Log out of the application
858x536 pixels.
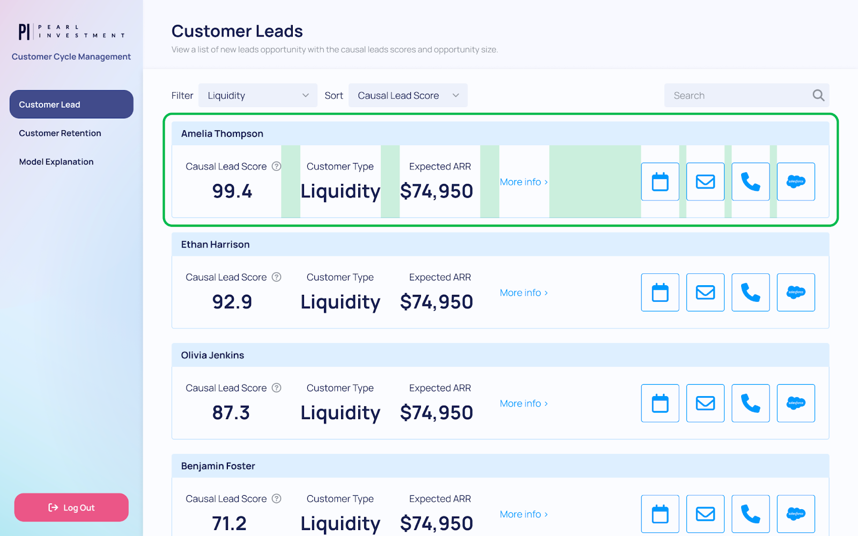point(71,508)
